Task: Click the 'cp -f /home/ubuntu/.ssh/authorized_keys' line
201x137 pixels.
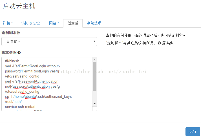Action: pos(38,96)
